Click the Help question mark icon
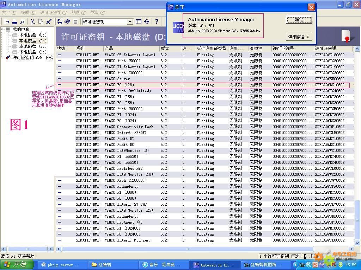 tap(157, 21)
